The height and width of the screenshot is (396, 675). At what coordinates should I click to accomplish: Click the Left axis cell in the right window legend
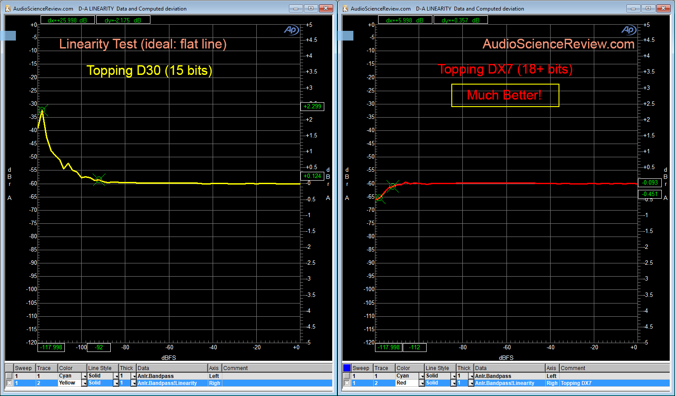(552, 376)
